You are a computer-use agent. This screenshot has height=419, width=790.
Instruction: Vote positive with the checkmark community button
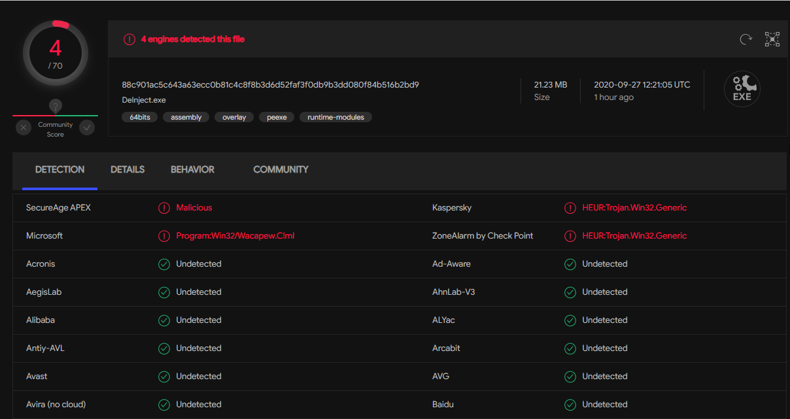point(87,127)
